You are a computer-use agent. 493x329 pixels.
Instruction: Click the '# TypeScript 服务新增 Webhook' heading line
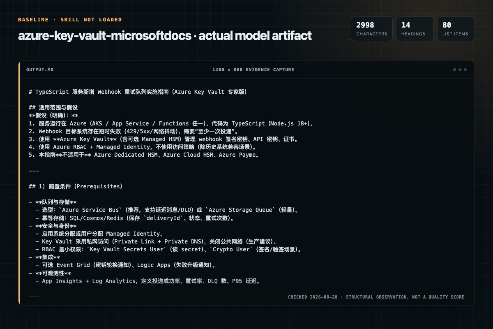point(138,92)
